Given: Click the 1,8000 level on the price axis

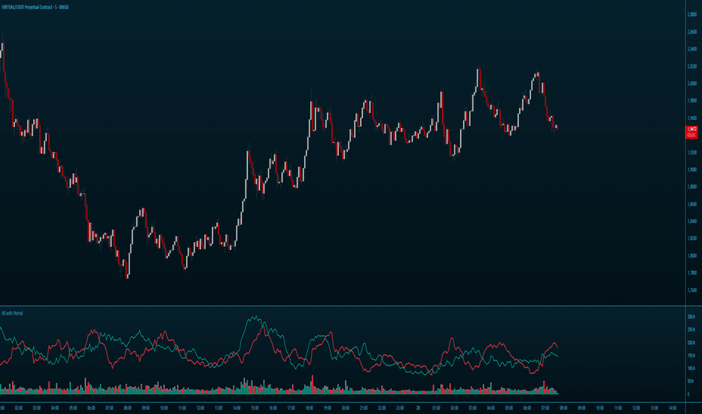Looking at the screenshot, I should pyautogui.click(x=691, y=256).
